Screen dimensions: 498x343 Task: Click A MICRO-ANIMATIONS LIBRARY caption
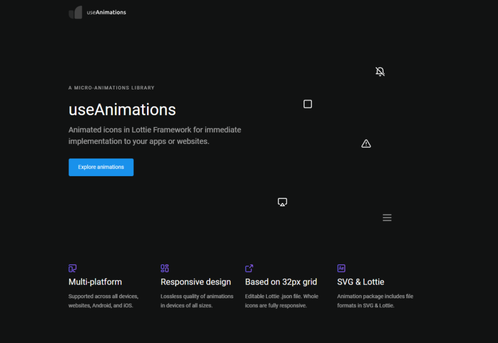coord(112,88)
